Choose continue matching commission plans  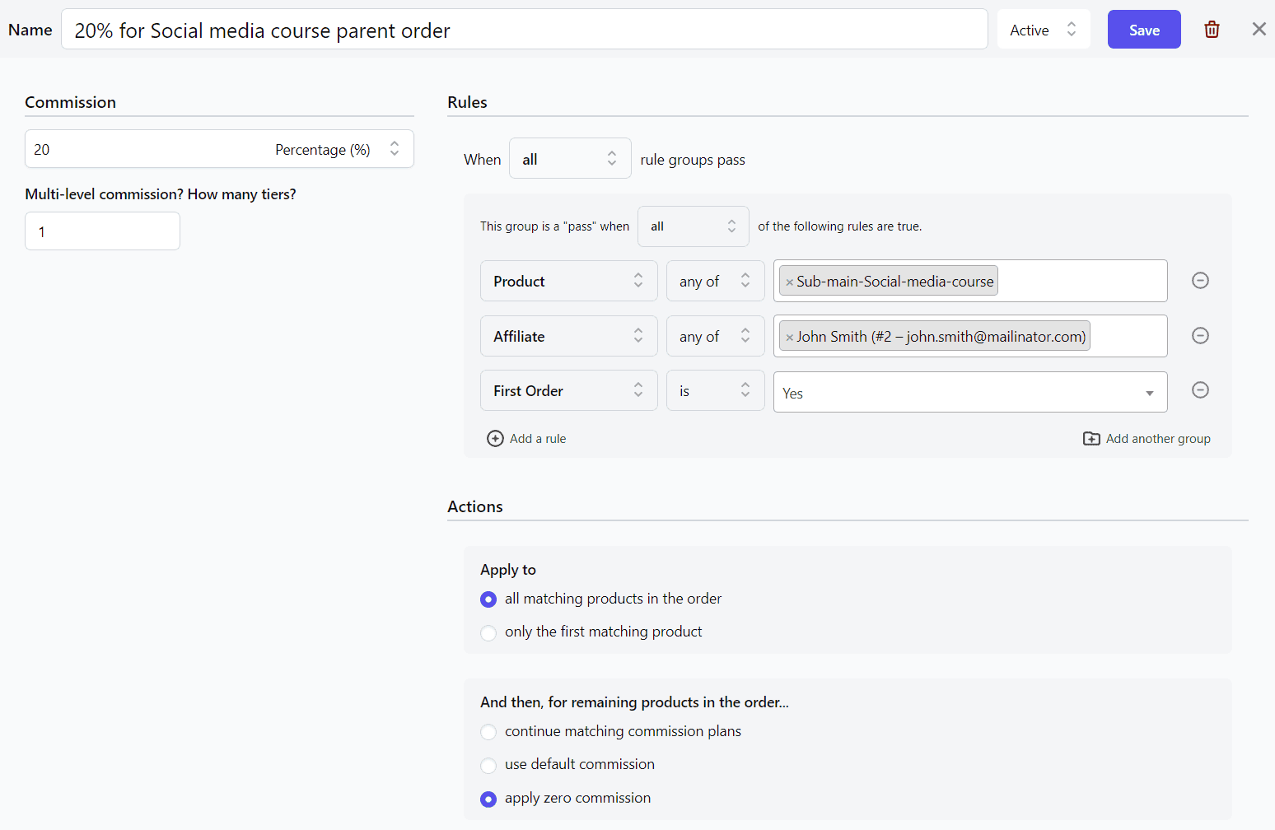(488, 732)
